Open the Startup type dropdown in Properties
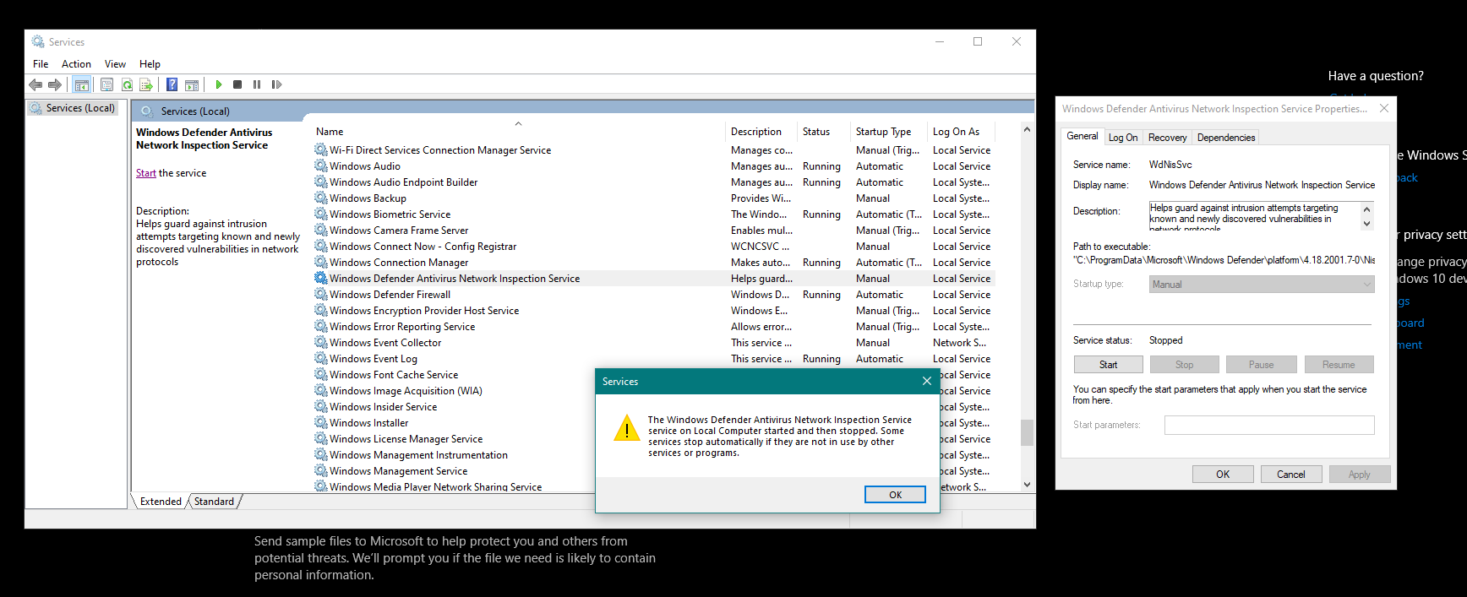Screen dimensions: 1467x597 click(1262, 285)
